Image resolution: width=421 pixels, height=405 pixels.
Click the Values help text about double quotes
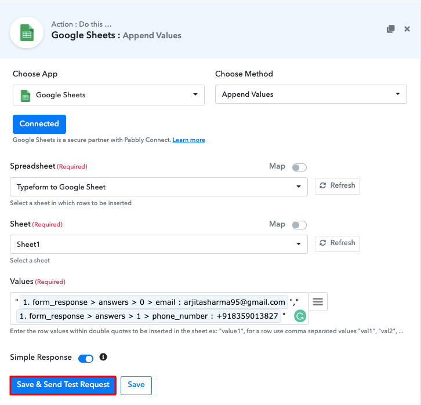coord(207,331)
